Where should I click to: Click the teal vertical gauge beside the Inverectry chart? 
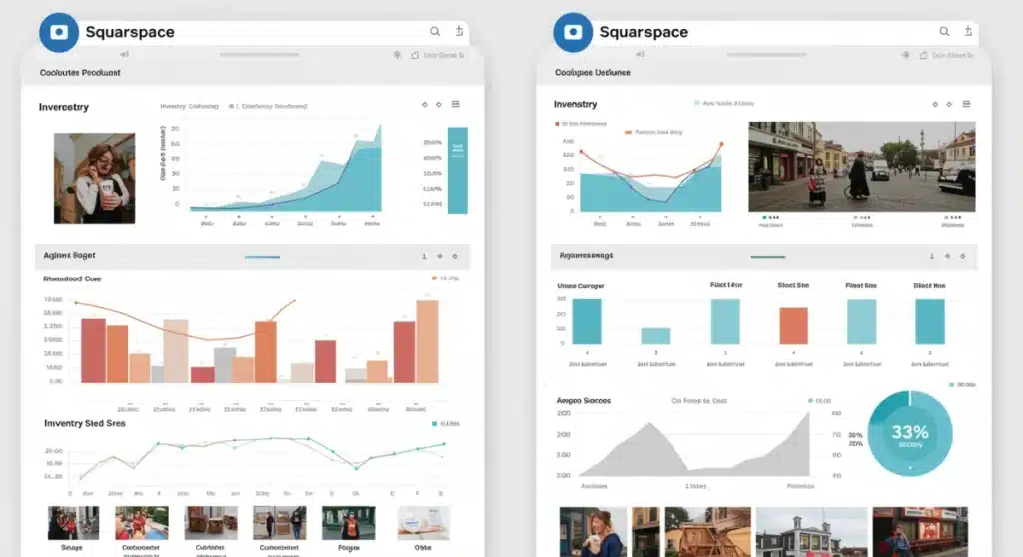point(457,171)
